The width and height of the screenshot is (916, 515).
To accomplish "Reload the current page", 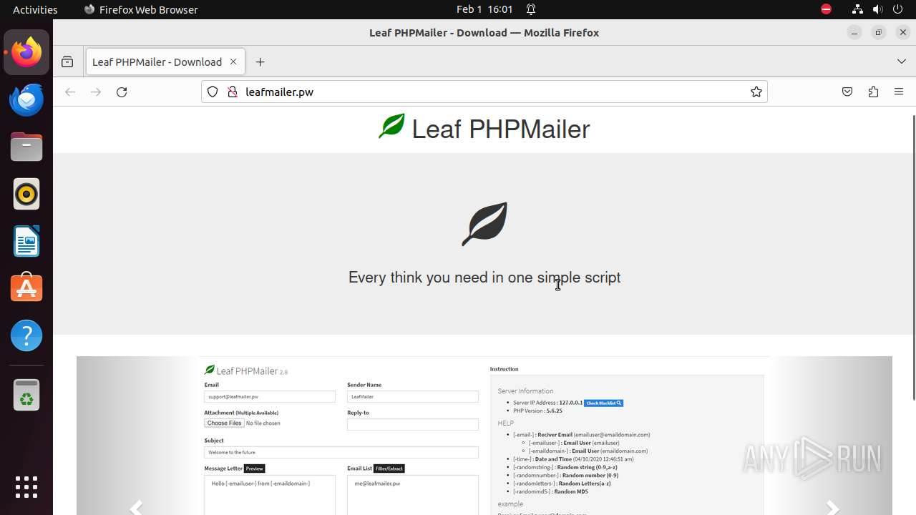I will (122, 92).
